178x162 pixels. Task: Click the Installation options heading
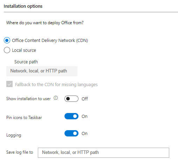click(23, 6)
